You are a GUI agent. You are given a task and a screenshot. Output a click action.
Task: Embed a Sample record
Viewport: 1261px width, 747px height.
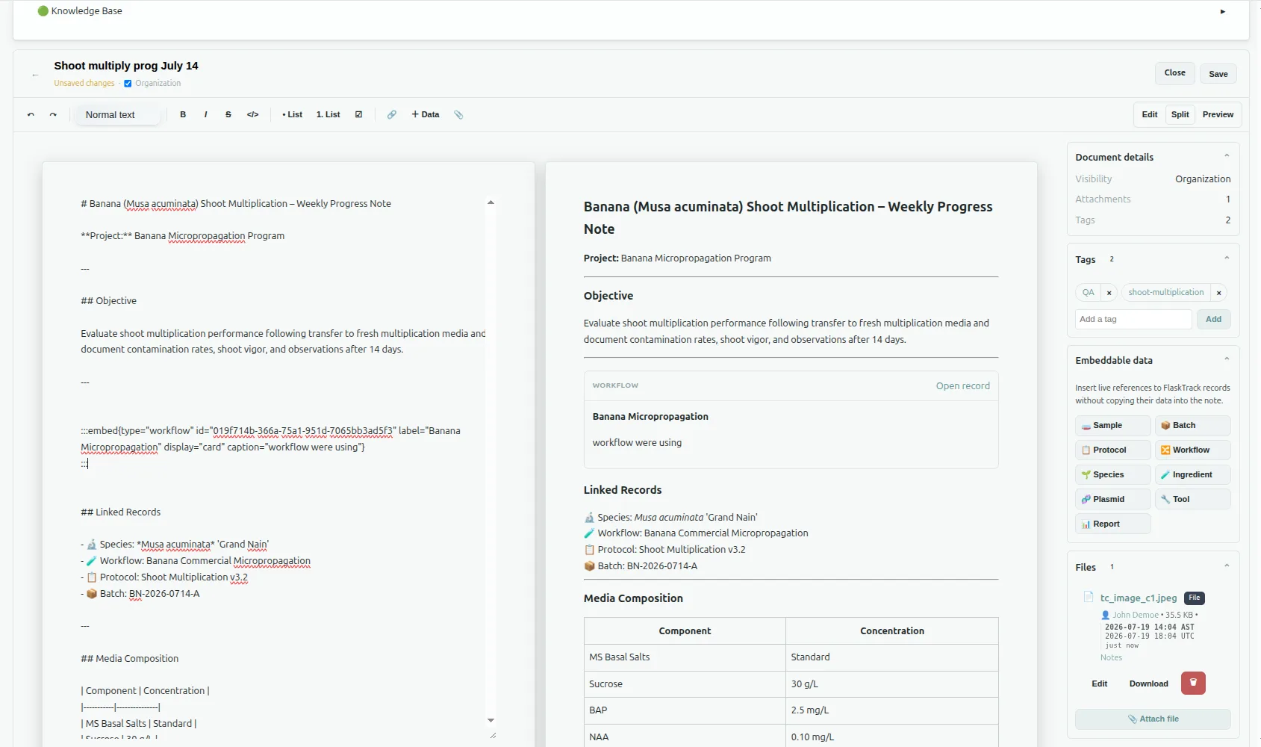(1112, 426)
